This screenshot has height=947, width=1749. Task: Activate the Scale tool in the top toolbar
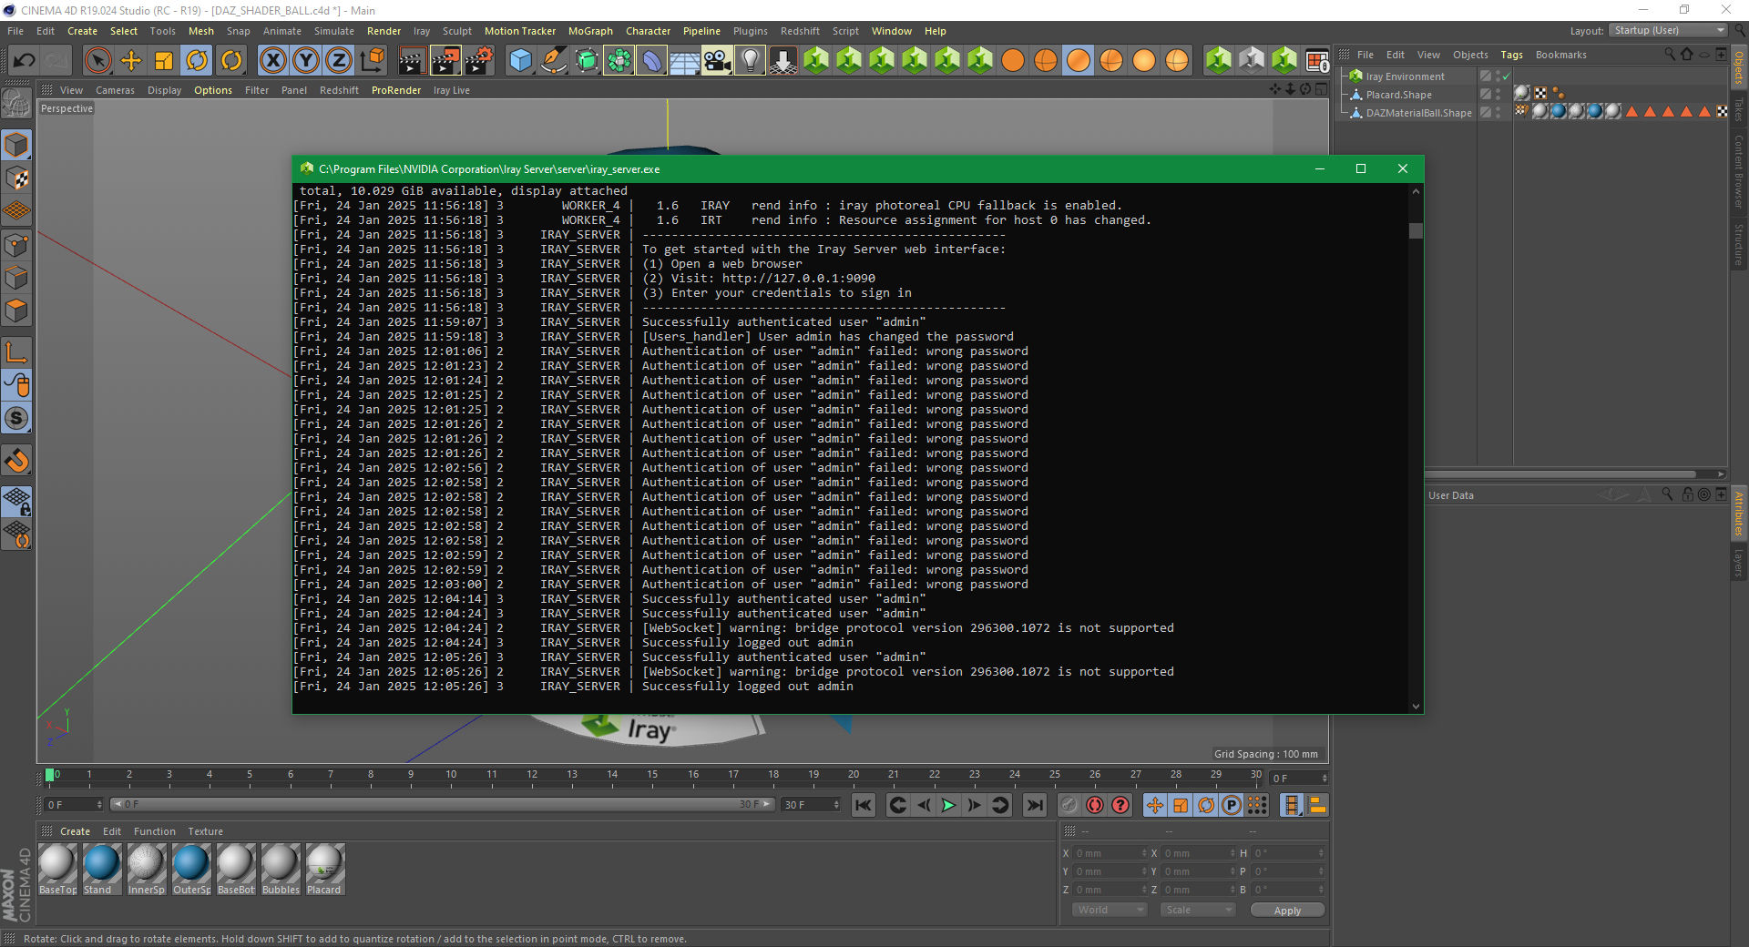pyautogui.click(x=164, y=61)
